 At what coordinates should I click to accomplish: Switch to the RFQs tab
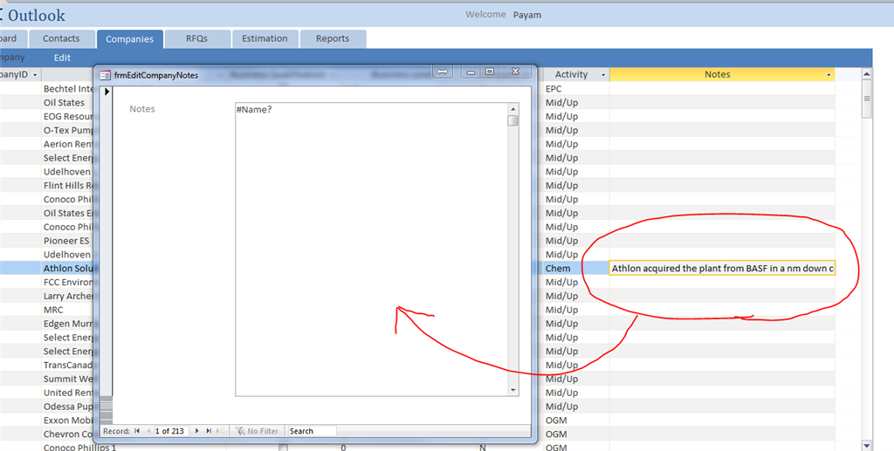[196, 38]
